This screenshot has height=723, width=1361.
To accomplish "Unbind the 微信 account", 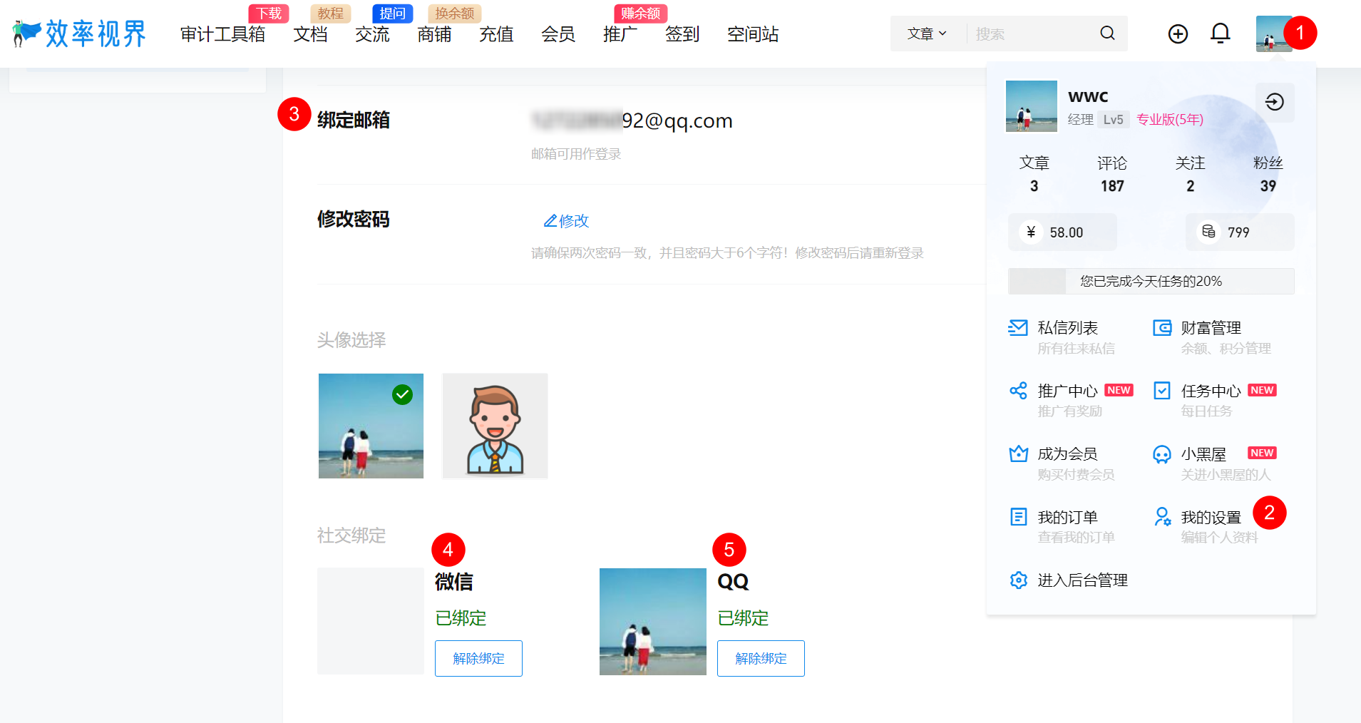I will pyautogui.click(x=478, y=658).
